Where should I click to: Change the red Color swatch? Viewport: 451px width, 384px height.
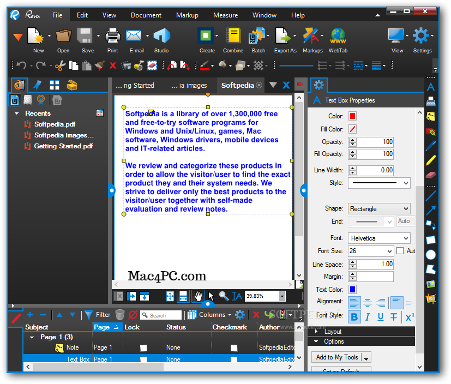(x=352, y=116)
